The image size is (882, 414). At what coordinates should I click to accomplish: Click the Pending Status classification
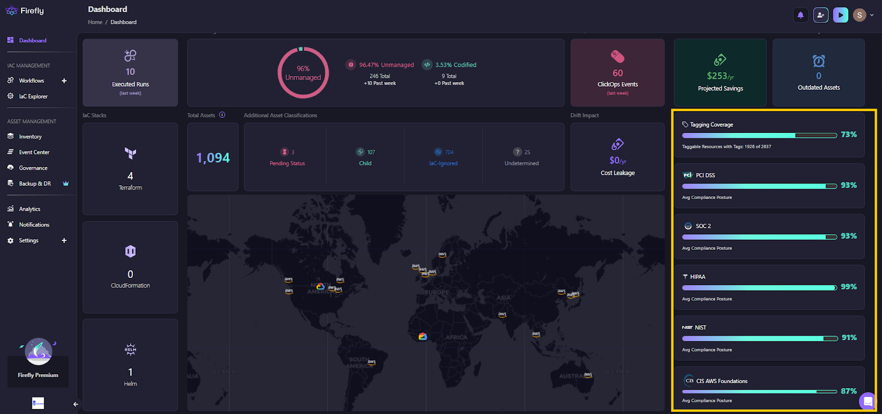tap(287, 157)
